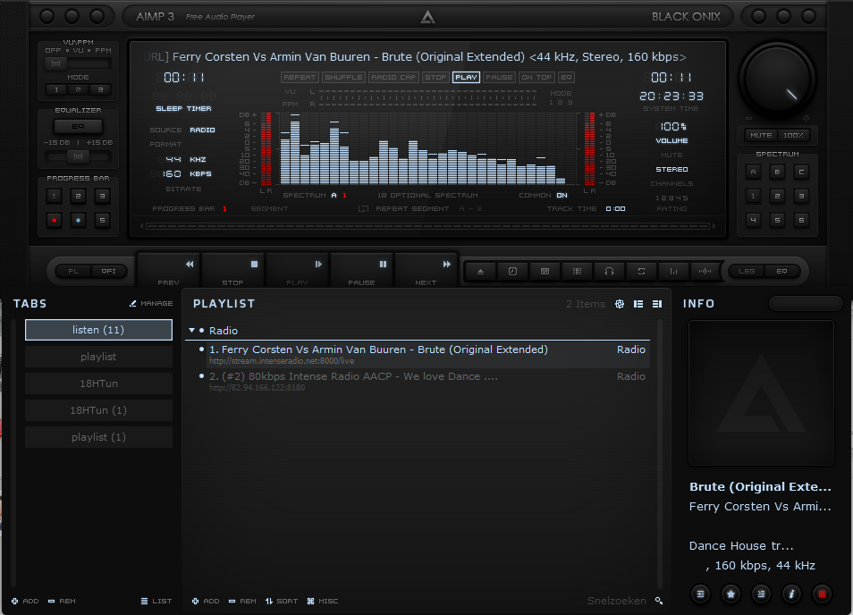853x615 pixels.
Task: Click ADD in the Tabs panel
Action: (x=25, y=601)
